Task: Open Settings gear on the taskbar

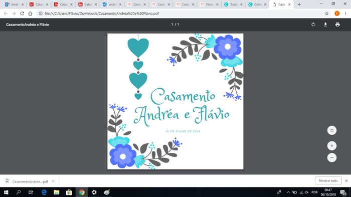Action: pos(94,192)
